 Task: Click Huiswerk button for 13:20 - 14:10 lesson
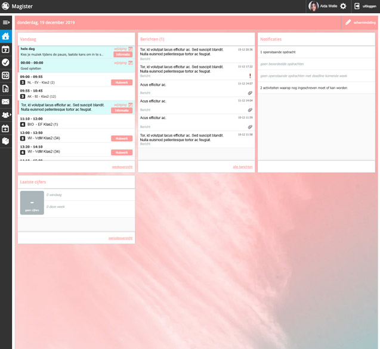(x=122, y=152)
